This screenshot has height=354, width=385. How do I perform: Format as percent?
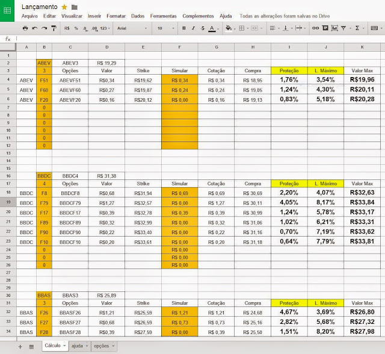pyautogui.click(x=76, y=28)
